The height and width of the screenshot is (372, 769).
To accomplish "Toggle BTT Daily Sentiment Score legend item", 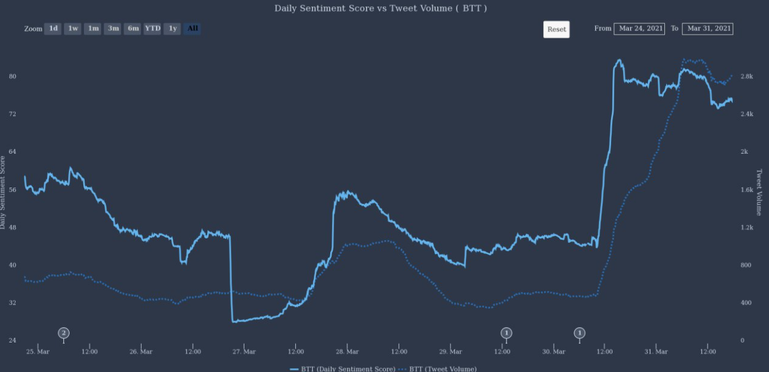I will 342,369.
